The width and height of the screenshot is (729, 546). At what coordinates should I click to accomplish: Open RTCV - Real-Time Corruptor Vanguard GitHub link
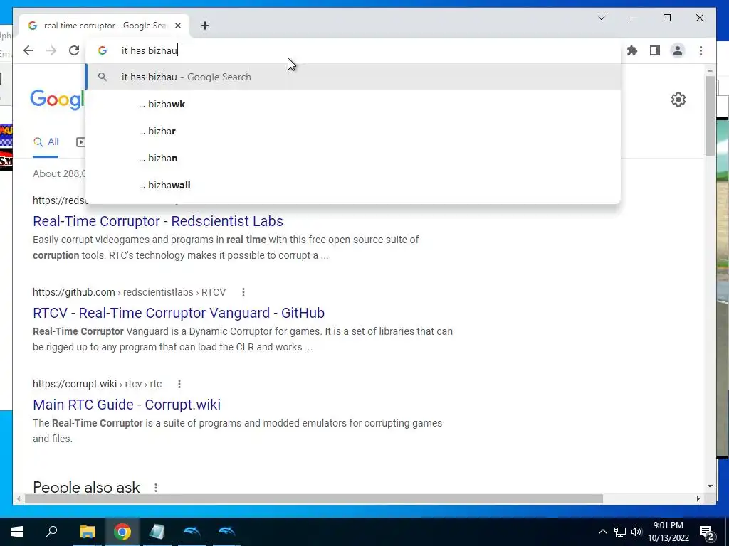click(x=179, y=313)
